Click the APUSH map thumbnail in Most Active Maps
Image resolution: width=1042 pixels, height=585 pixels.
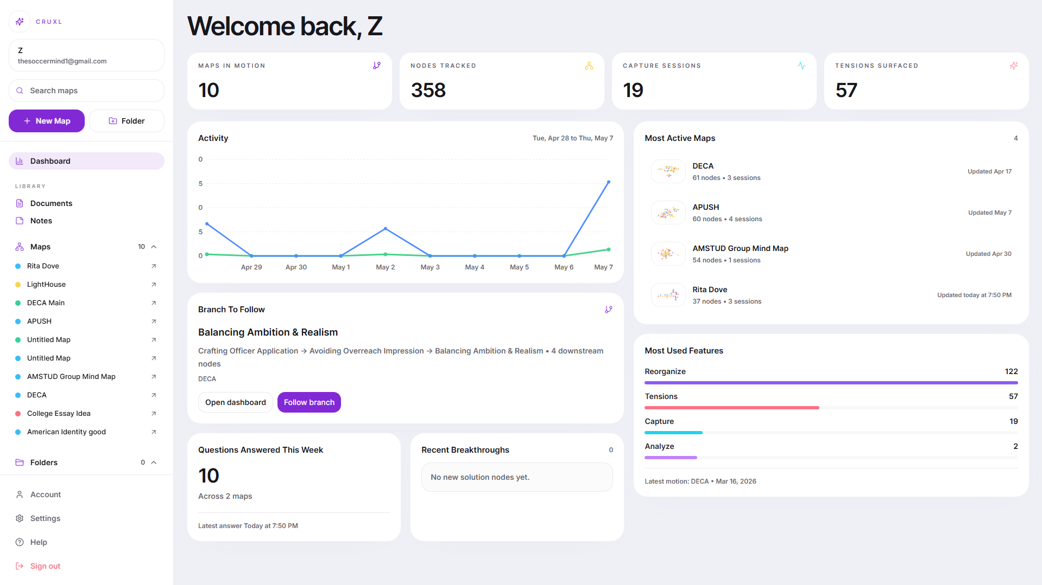pyautogui.click(x=668, y=213)
